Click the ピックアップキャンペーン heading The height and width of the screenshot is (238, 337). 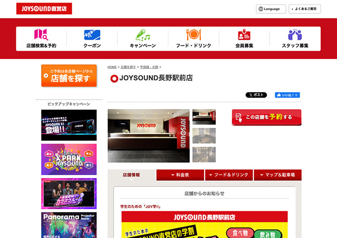69,104
